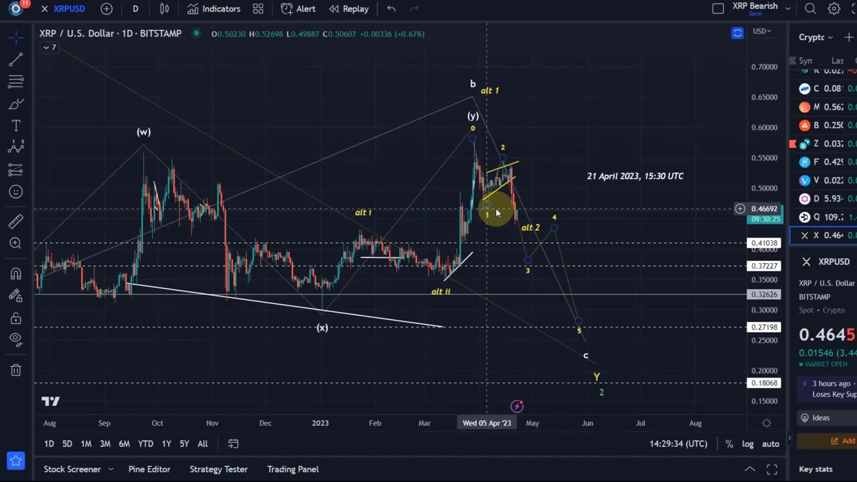Select the Elliott wave pattern tool

(16, 148)
